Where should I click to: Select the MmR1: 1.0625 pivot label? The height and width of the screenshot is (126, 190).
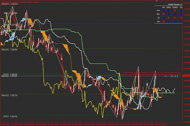(x=9, y=76)
